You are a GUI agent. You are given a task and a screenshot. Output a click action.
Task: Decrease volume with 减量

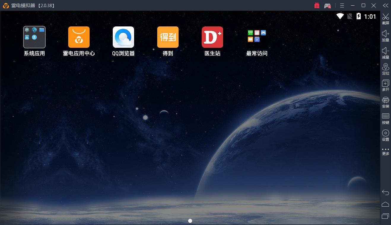[386, 53]
